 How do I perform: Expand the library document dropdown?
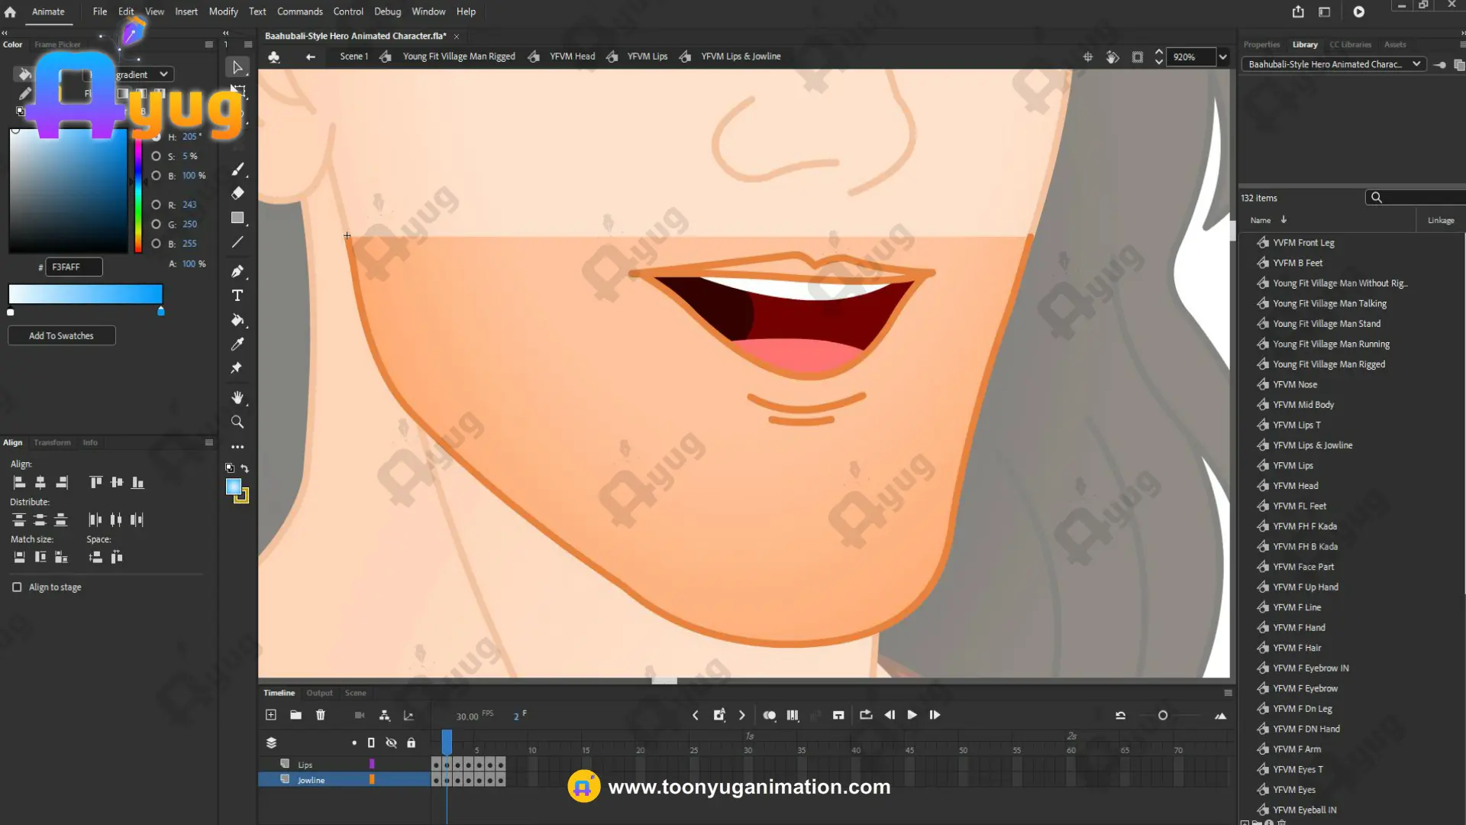[1416, 64]
